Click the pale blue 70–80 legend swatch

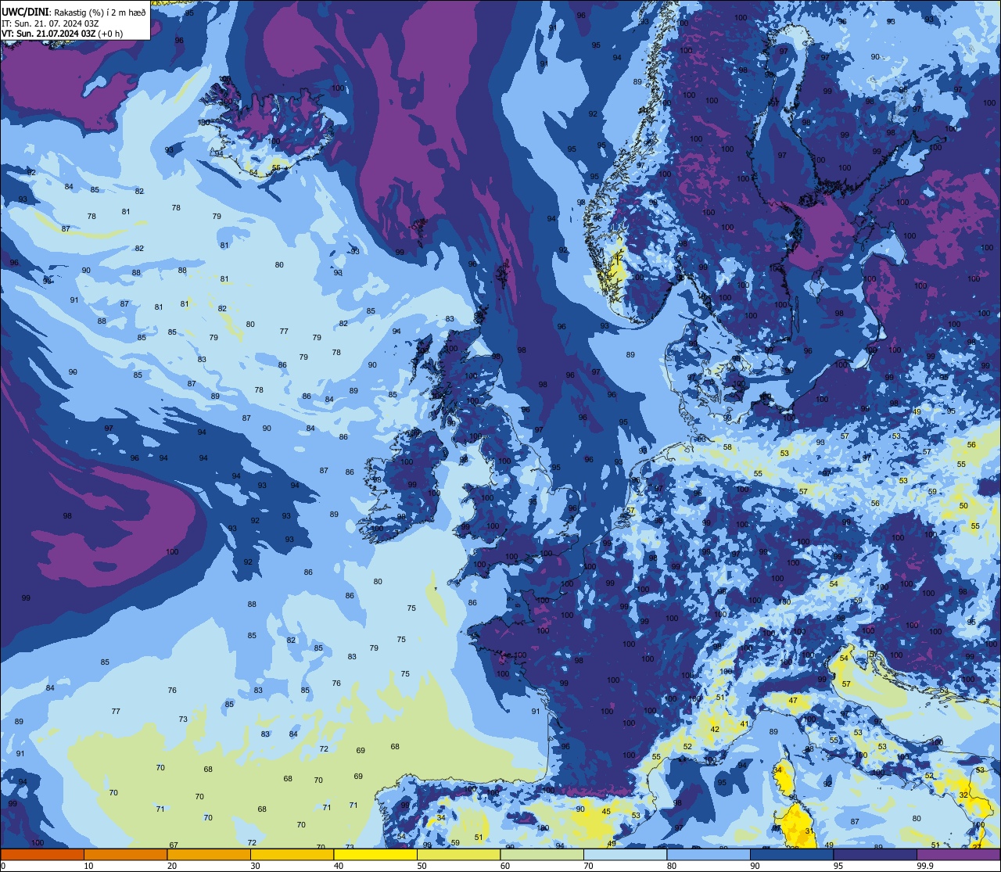click(625, 854)
